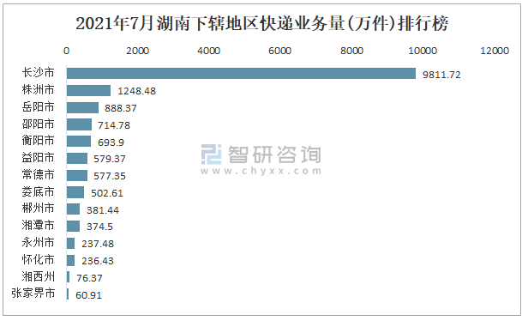The height and width of the screenshot is (321, 522).
Task: Select the 邵阳市 bar
Action: [79, 124]
